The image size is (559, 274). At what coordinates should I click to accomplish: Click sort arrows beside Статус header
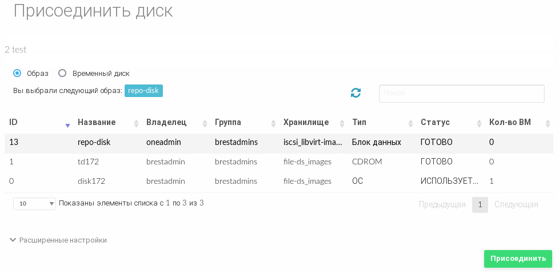tap(479, 123)
